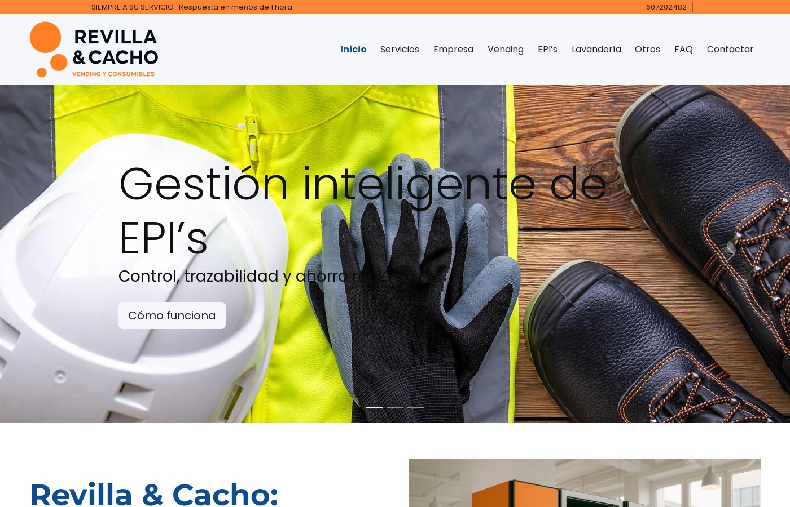Open the FAQ page

(683, 50)
